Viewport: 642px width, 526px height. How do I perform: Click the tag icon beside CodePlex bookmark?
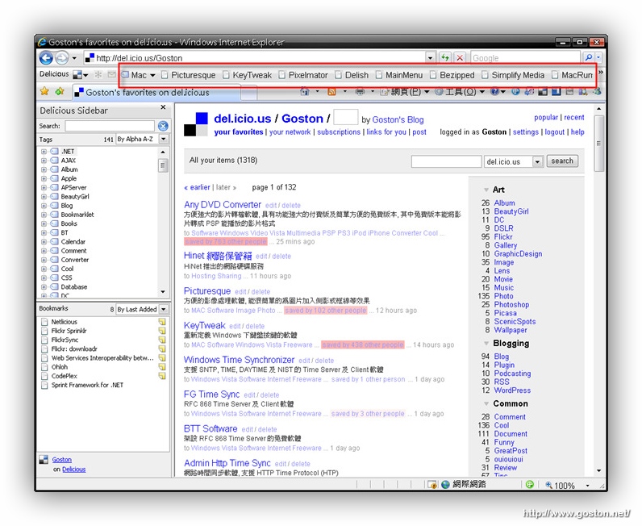click(162, 376)
